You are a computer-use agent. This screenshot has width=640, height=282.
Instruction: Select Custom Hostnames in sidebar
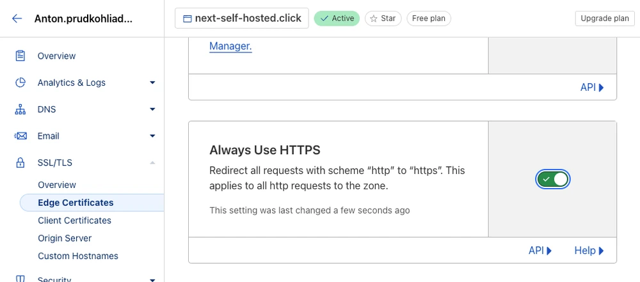tap(78, 256)
